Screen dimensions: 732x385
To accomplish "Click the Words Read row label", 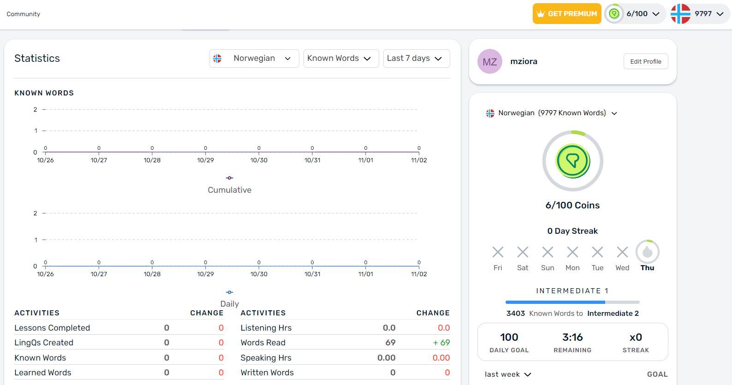I will (263, 343).
